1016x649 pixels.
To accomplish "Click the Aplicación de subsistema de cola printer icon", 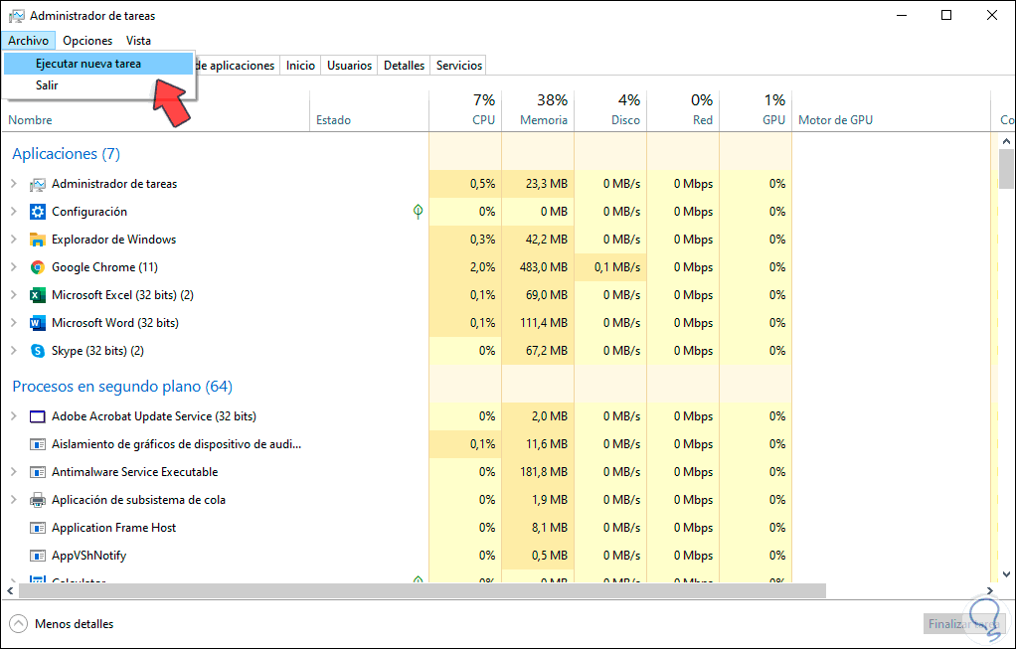I will [x=38, y=500].
